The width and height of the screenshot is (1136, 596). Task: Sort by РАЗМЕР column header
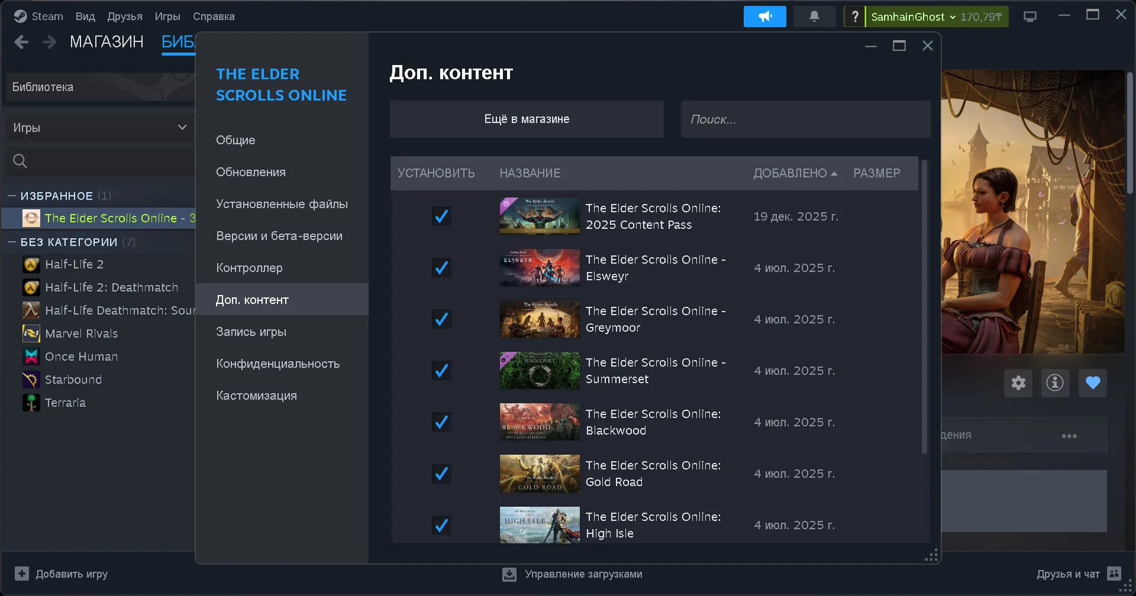click(877, 173)
